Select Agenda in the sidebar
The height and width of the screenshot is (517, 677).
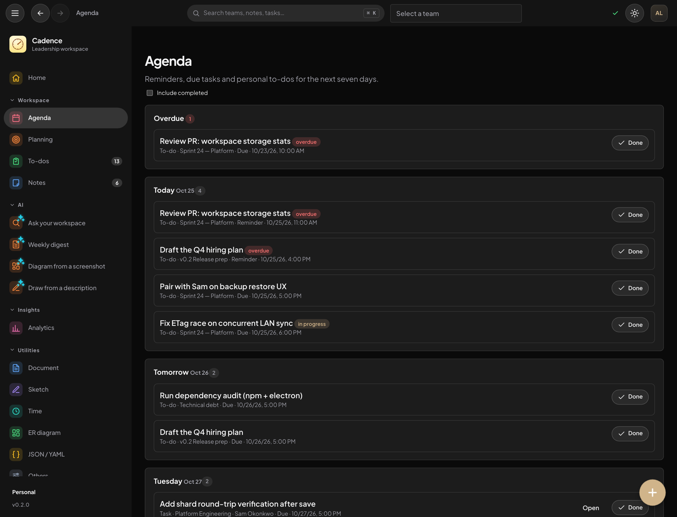tap(66, 118)
